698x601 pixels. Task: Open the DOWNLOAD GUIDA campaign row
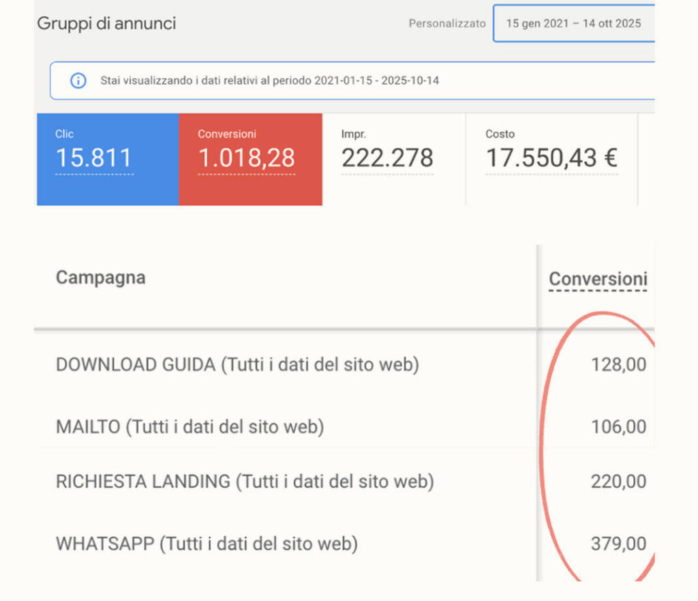[237, 365]
